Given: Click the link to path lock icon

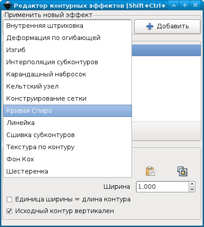Looking at the screenshot, I should point(182,171).
